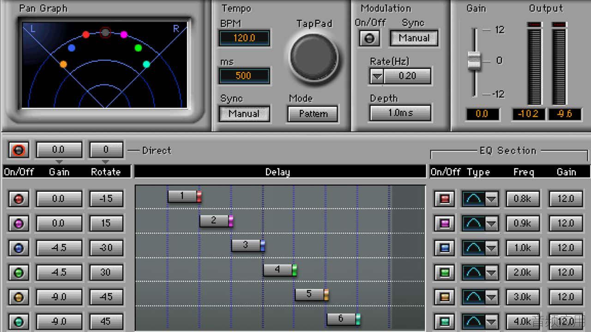The image size is (591, 332).
Task: Click the -45 rotate value of tap 5
Action: [106, 297]
